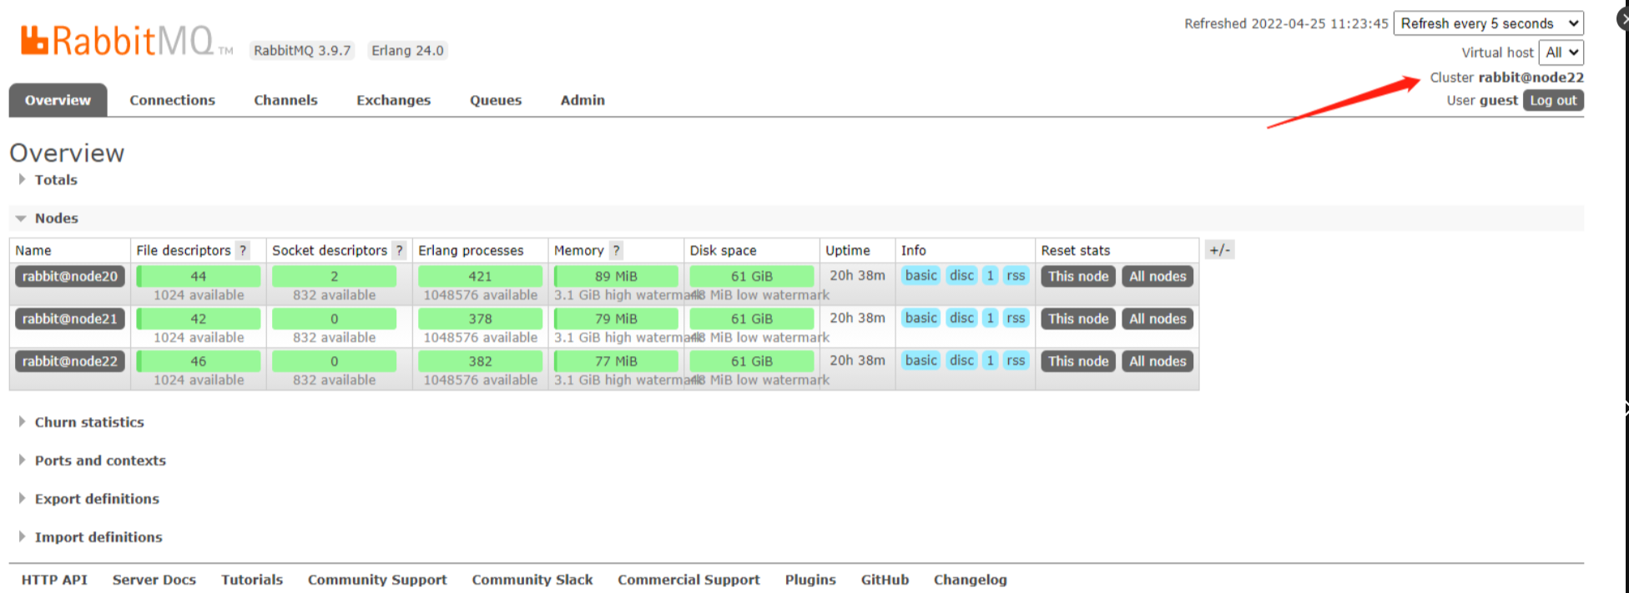Open File descriptors help question mark

(243, 250)
